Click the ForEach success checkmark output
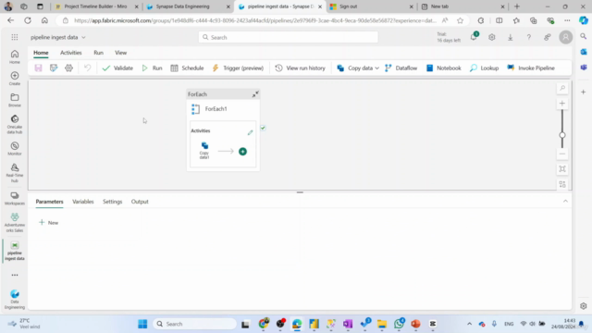Screen dimensions: 592x333 point(263,128)
